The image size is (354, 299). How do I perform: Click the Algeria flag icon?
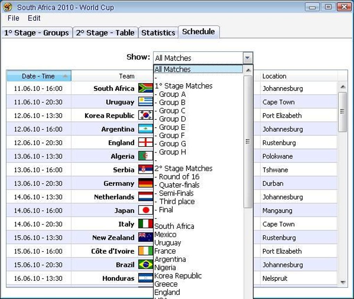pos(146,156)
